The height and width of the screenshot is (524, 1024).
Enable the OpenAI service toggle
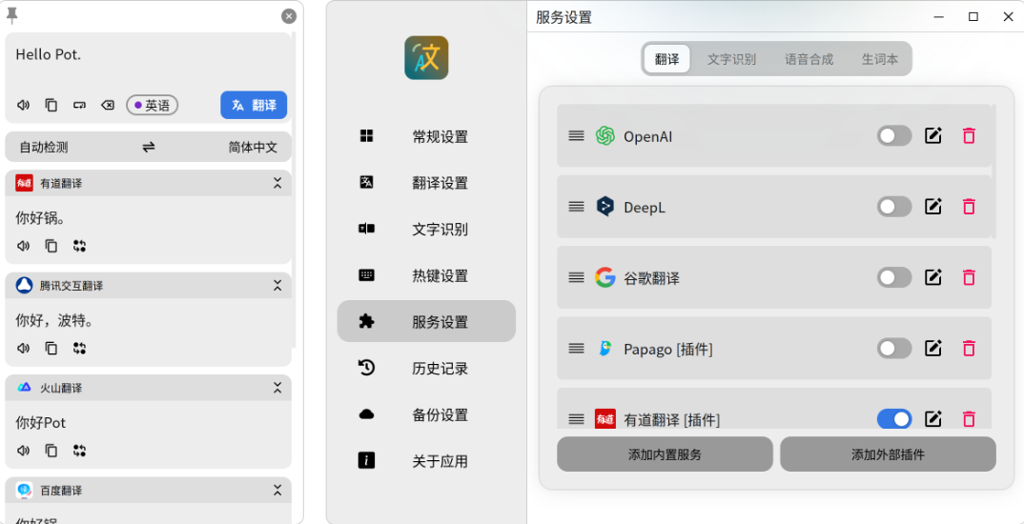click(x=894, y=135)
